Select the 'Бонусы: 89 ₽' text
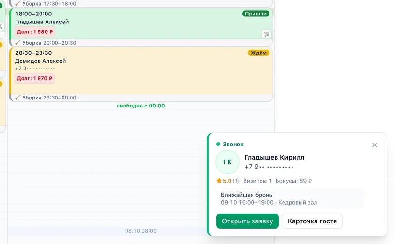395x244 pixels. [x=293, y=181]
